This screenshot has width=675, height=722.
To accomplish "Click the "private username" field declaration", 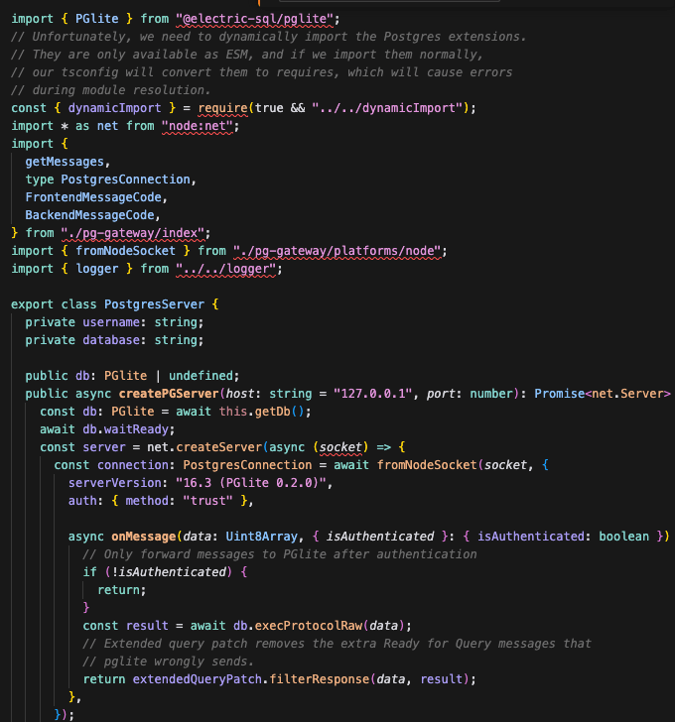I will 114,322.
